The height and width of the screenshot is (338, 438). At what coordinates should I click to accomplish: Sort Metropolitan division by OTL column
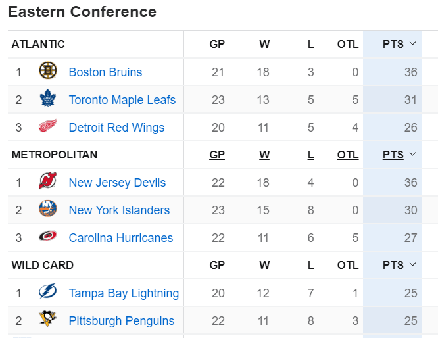[x=348, y=155]
